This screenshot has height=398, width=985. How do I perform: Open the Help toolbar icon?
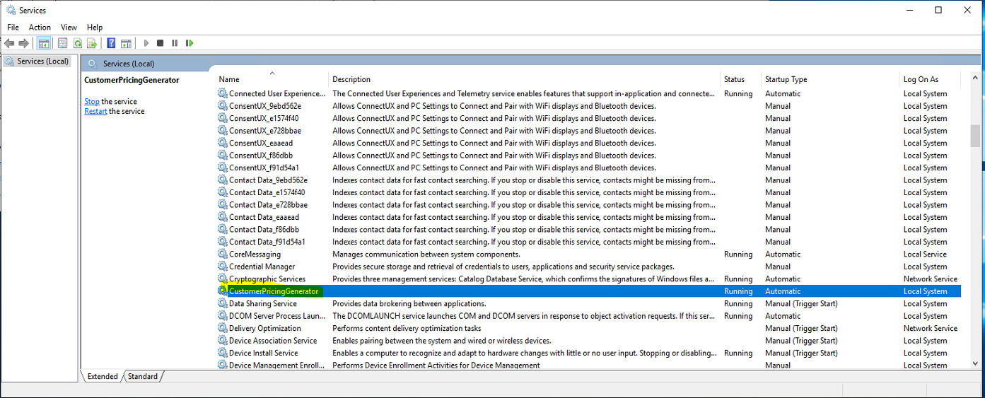click(x=111, y=43)
